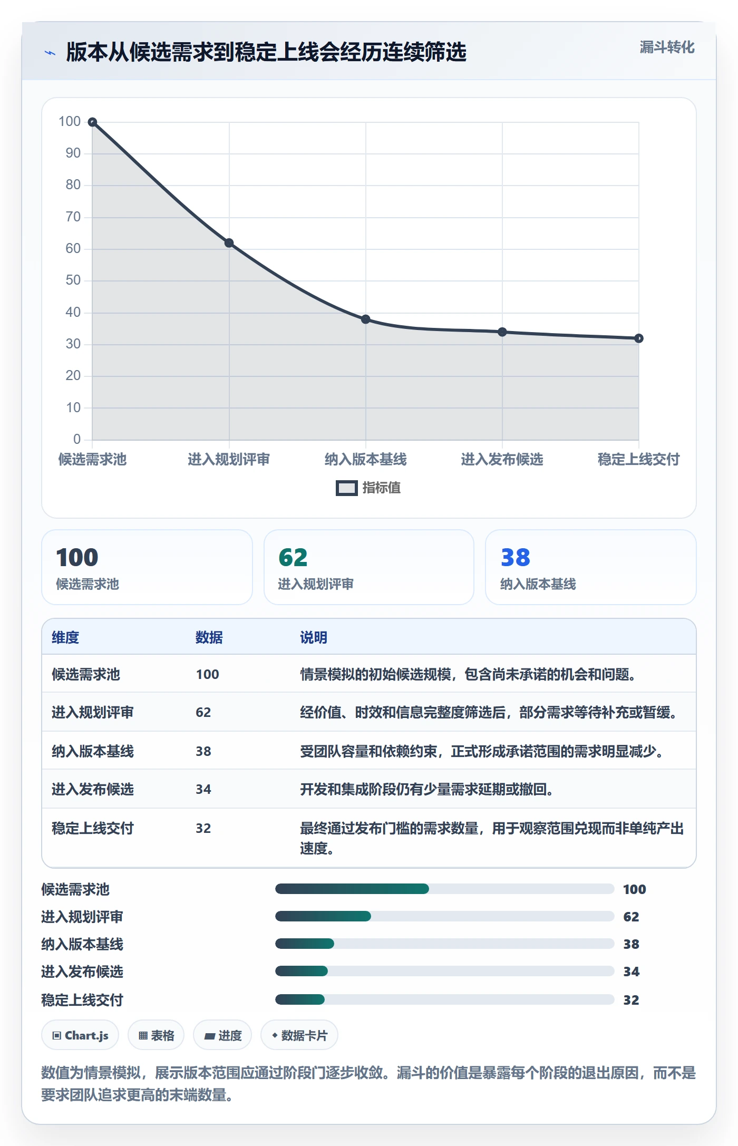Click the footer note starting with 数值为情景模拟

(x=368, y=1084)
